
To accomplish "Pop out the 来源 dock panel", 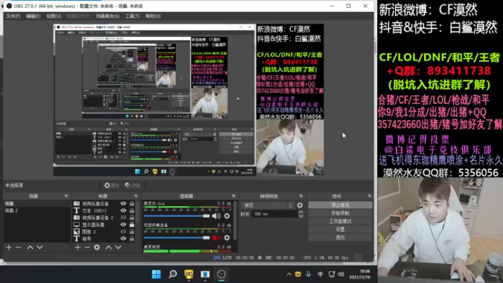I will [136, 196].
